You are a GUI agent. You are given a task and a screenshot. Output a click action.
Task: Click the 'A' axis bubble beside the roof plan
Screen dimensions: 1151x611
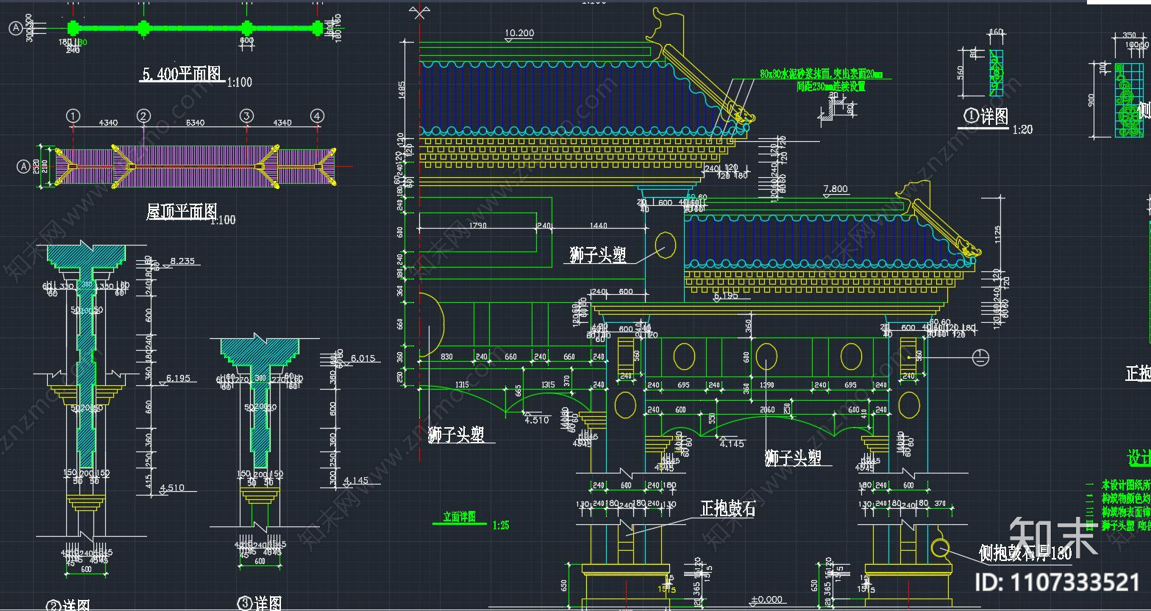pos(23,167)
